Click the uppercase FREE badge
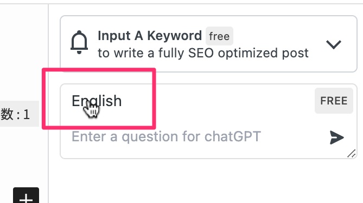 [x=334, y=101]
